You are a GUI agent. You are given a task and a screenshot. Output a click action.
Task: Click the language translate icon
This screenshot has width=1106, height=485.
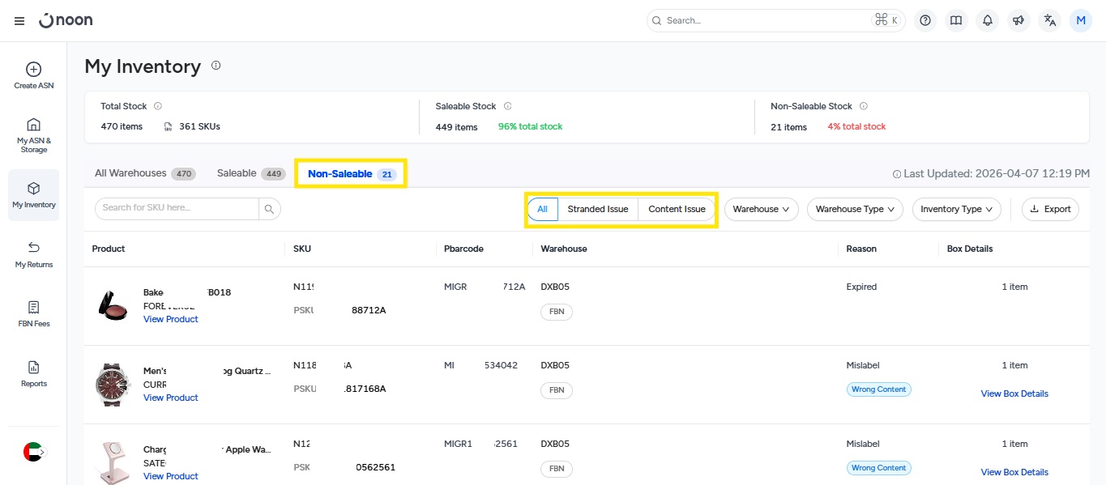click(x=1050, y=21)
